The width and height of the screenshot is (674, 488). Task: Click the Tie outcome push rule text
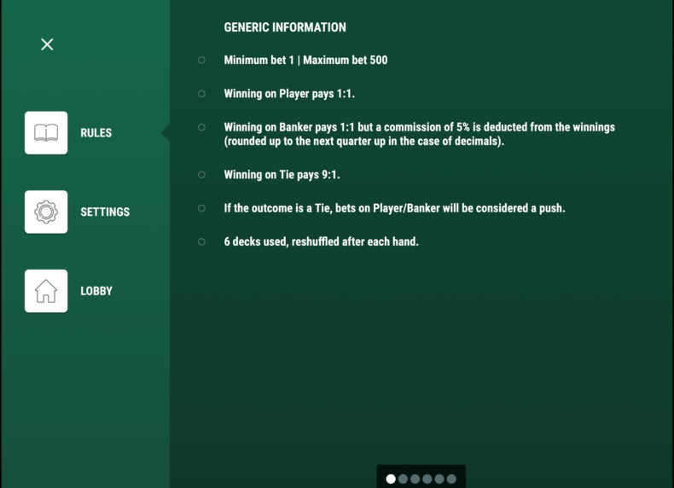click(395, 208)
